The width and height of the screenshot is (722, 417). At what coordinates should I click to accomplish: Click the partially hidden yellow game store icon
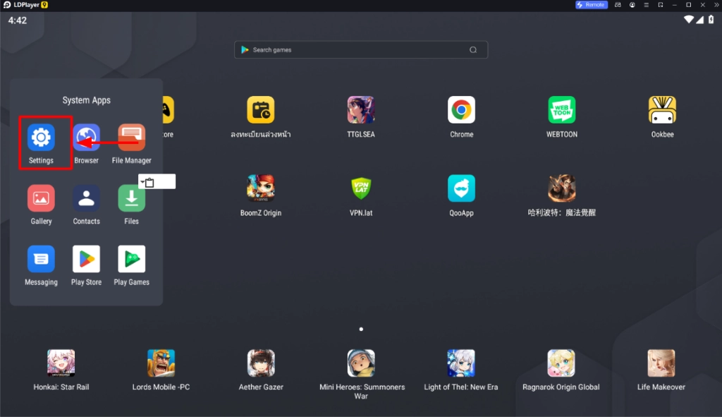[168, 109]
